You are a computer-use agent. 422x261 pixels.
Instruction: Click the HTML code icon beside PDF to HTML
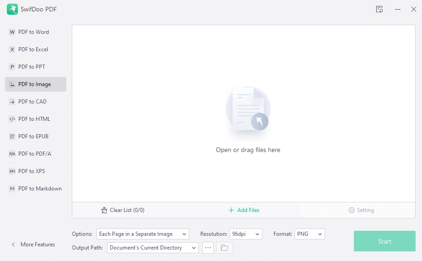(x=12, y=119)
